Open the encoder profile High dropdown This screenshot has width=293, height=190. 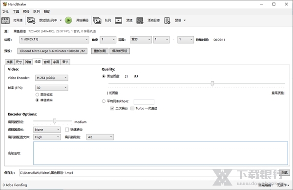pos(47,137)
